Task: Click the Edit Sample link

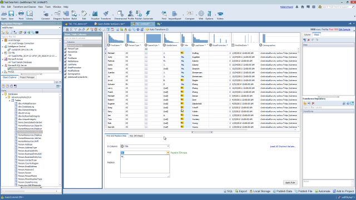Action: (x=344, y=29)
